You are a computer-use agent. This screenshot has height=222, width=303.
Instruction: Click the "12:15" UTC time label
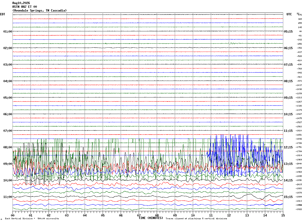click(288, 147)
